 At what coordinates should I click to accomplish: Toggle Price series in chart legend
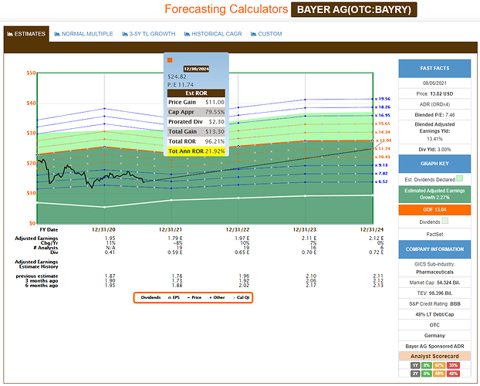[x=194, y=297]
